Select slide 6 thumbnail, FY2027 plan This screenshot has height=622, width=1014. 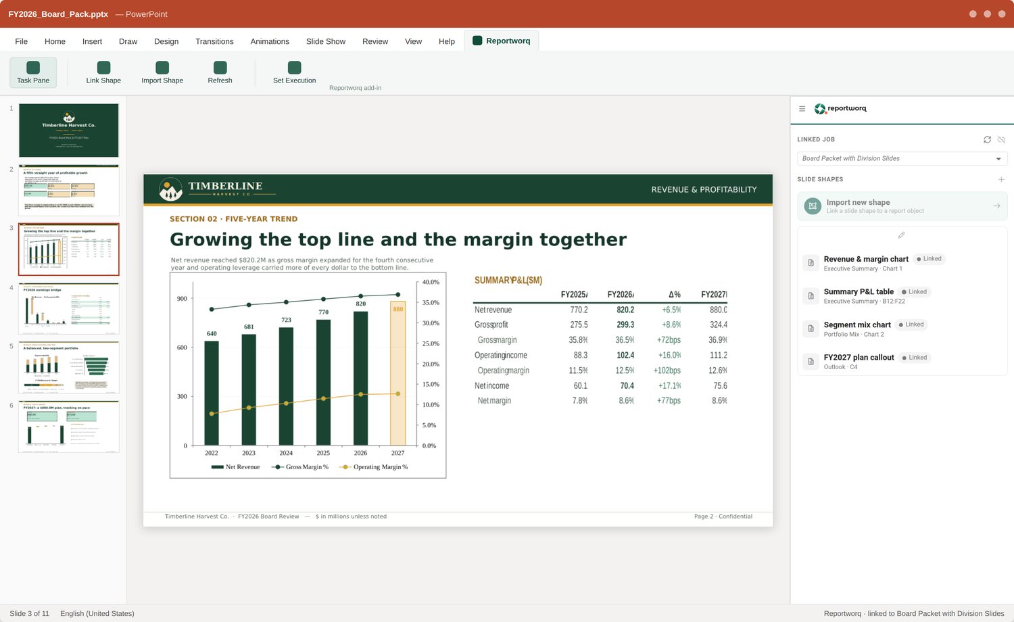point(68,426)
